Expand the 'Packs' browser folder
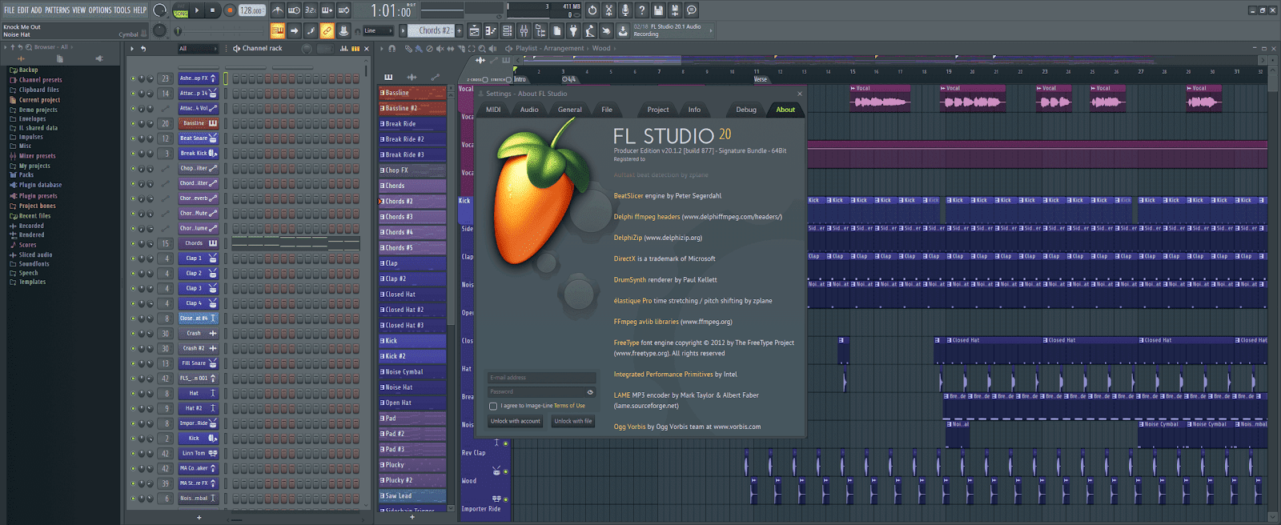The width and height of the screenshot is (1281, 525). click(x=26, y=175)
